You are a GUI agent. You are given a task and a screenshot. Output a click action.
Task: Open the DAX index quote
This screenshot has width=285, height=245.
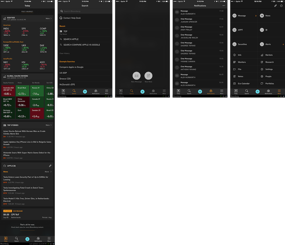[x=43, y=48]
